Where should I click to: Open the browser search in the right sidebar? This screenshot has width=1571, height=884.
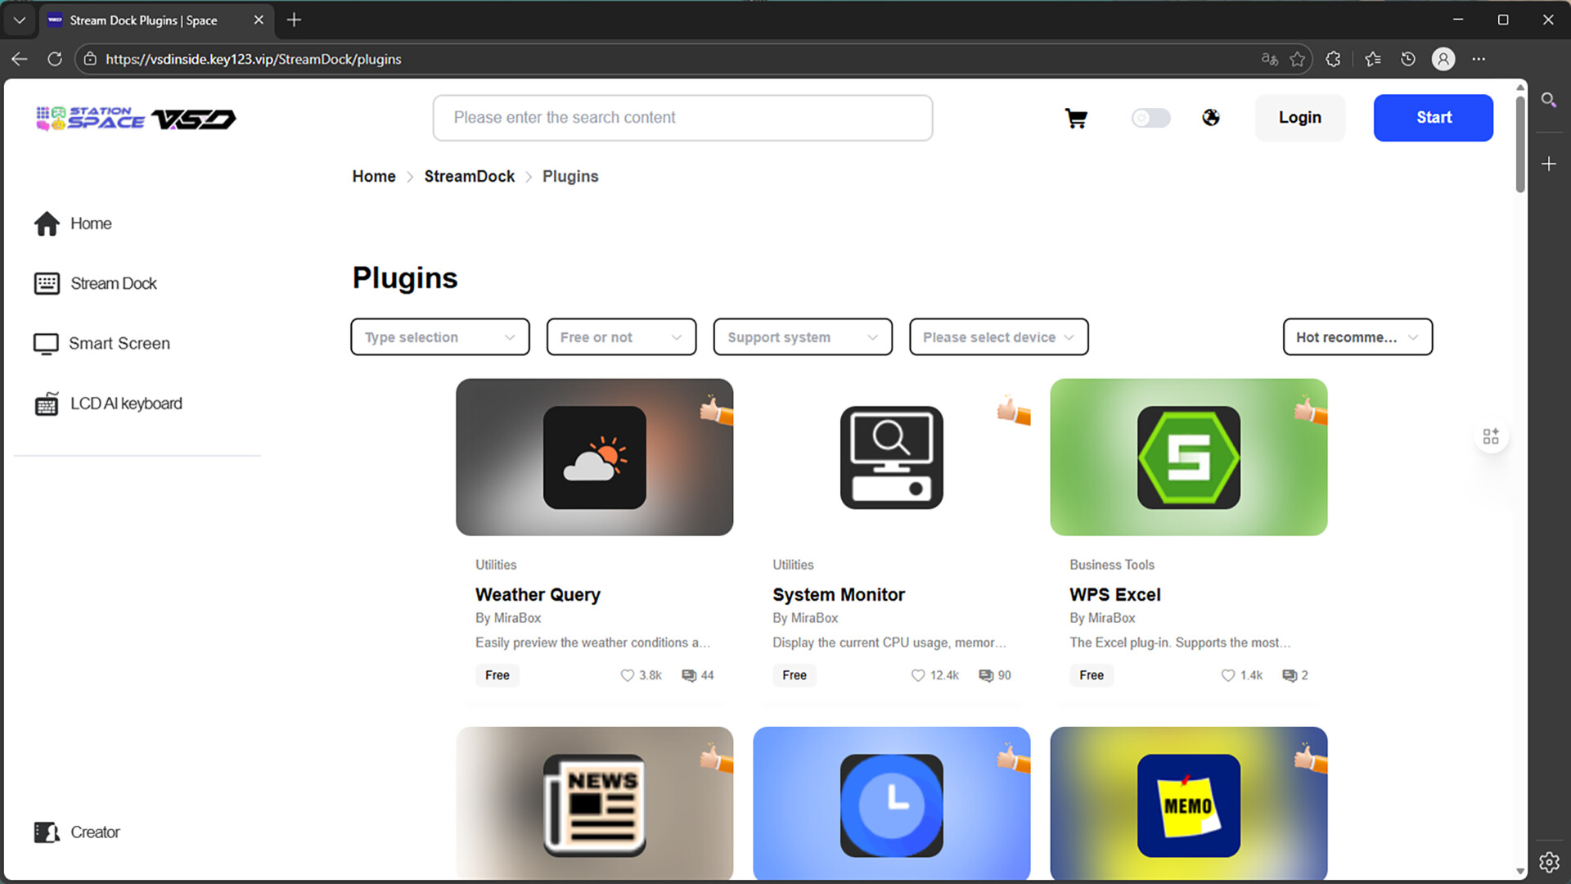[x=1549, y=100]
